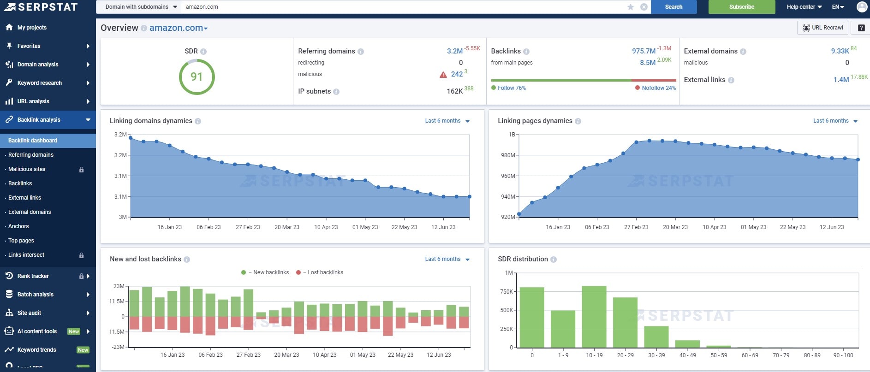Click the info icon next to SDR

point(203,52)
